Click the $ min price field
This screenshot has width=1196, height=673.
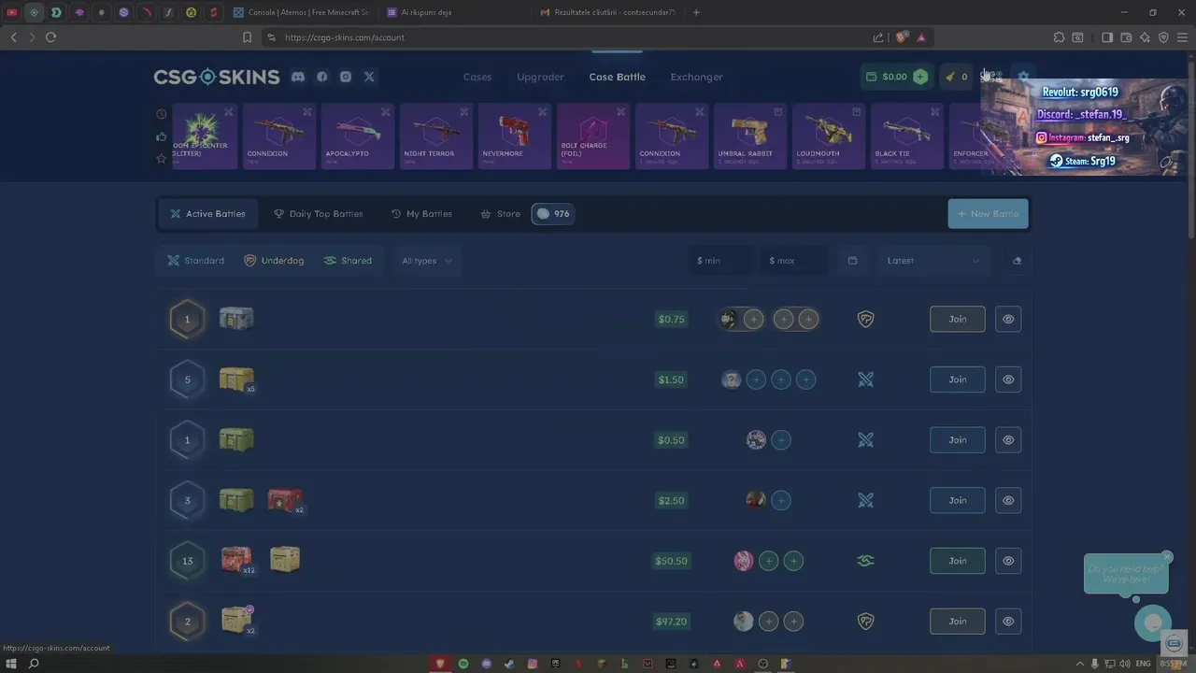pos(721,261)
